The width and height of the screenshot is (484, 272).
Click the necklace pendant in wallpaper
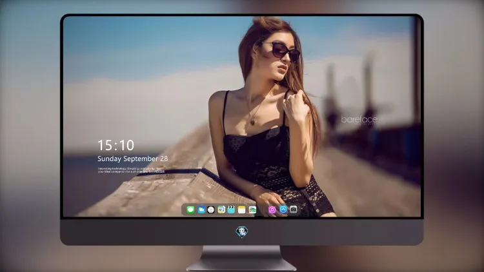click(x=253, y=122)
